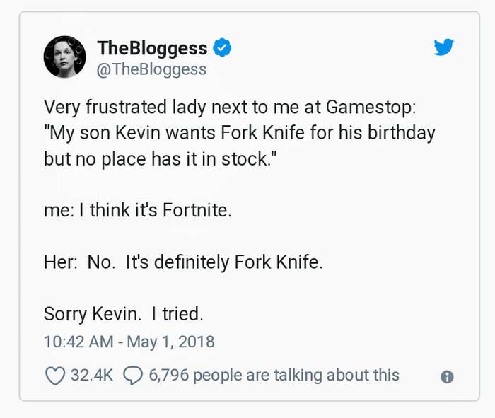Click the "Sorry Kevin. I tried." line
Screen dimensions: 495x418
pyautogui.click(x=124, y=314)
